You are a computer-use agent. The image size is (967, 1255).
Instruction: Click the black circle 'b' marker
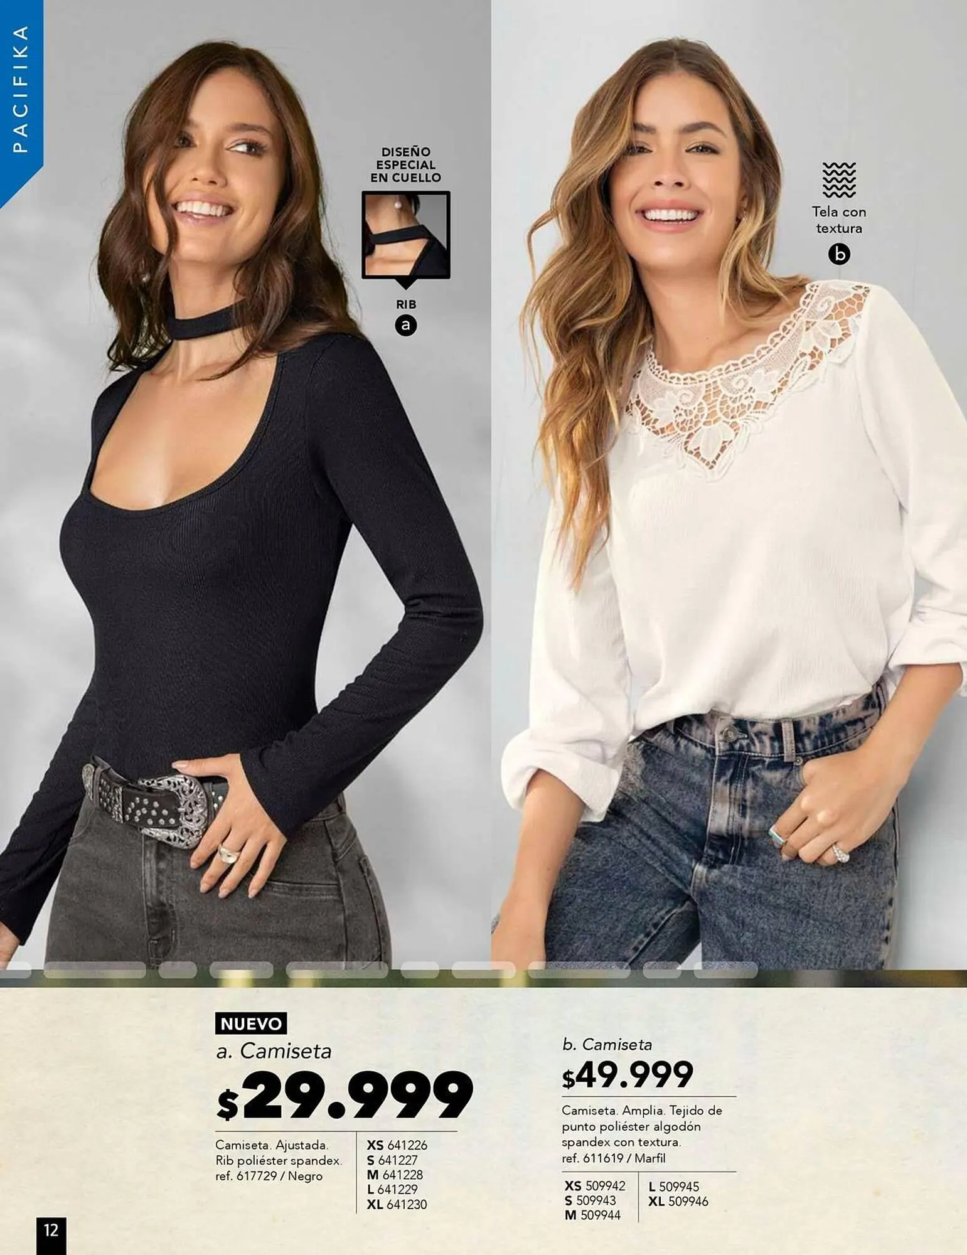click(x=839, y=254)
